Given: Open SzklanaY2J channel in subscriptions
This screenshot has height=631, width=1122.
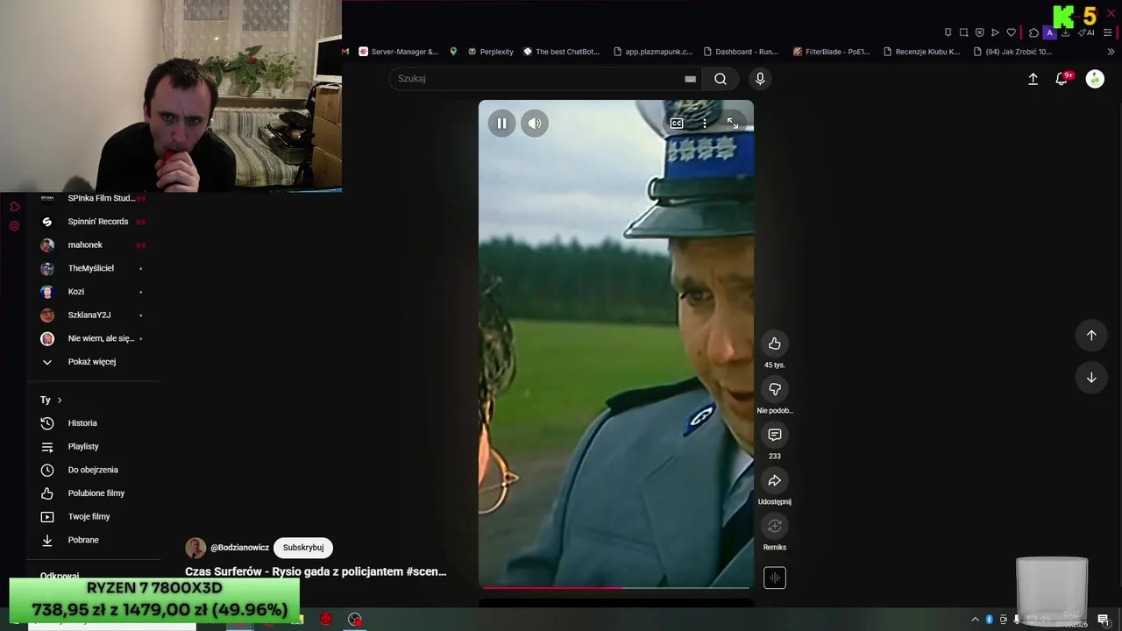Looking at the screenshot, I should [x=93, y=315].
